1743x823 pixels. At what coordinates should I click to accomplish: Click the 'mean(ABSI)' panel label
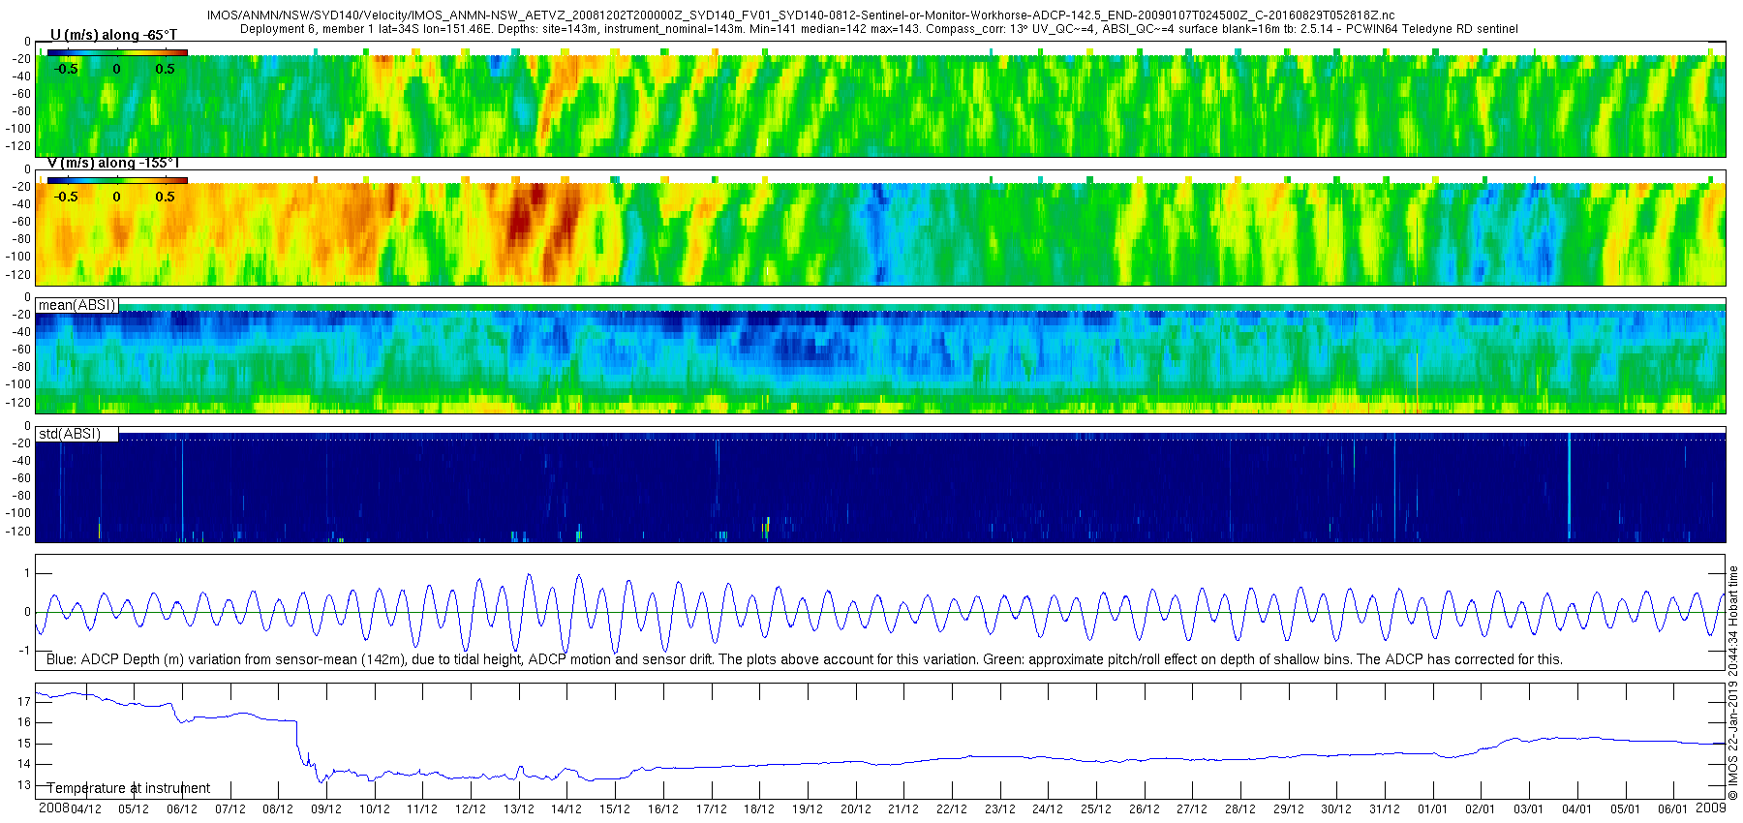click(76, 305)
